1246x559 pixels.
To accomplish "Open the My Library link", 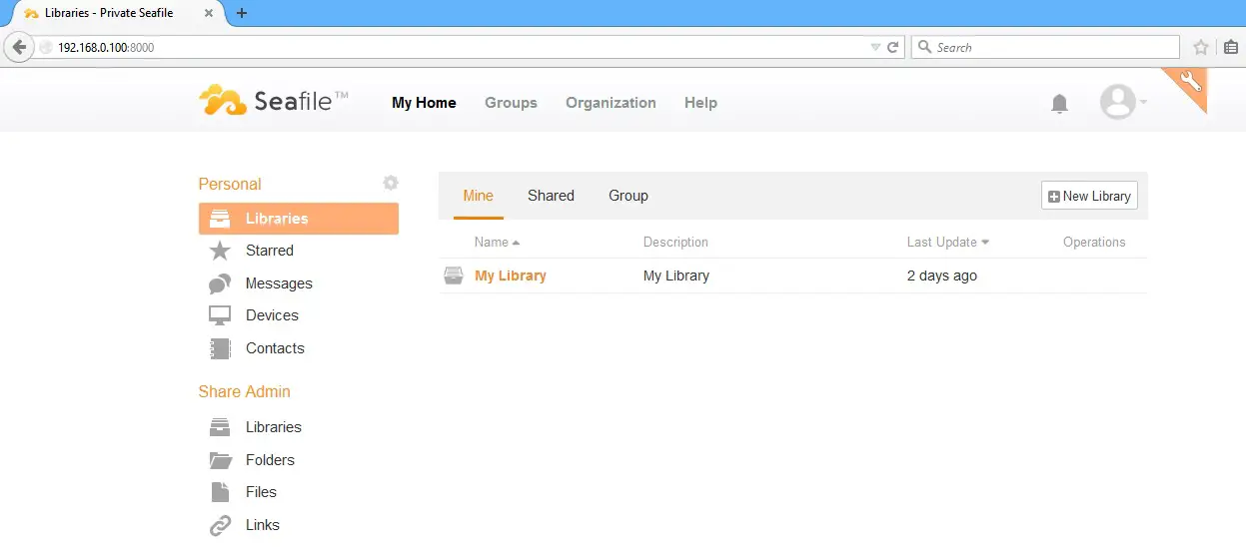I will (x=511, y=276).
